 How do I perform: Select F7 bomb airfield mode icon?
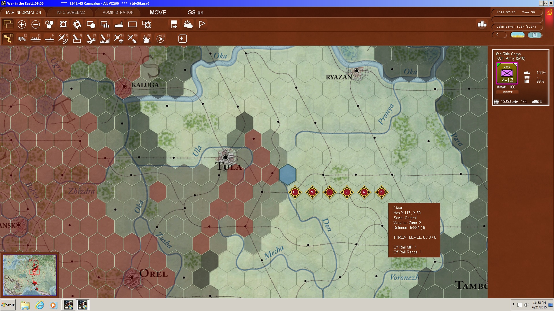pyautogui.click(x=91, y=39)
